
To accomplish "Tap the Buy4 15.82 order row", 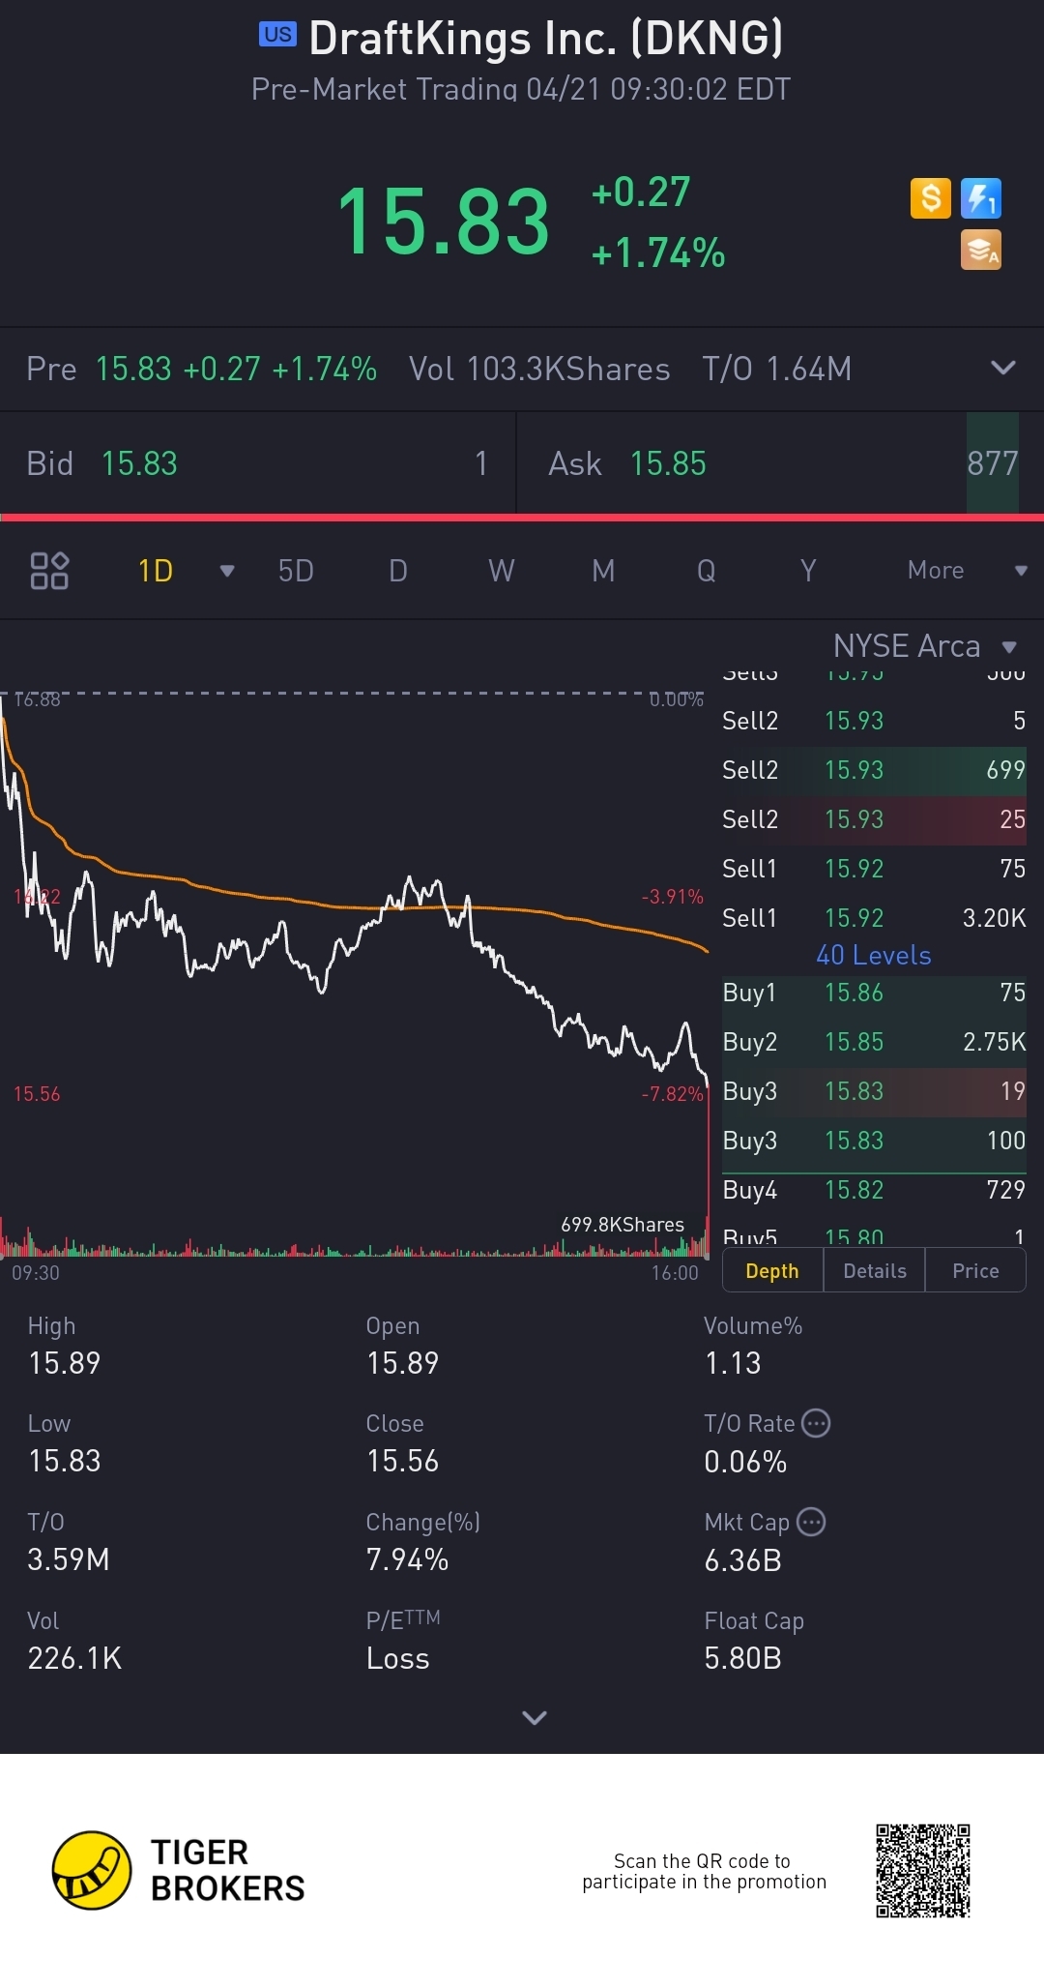I will pos(874,1190).
